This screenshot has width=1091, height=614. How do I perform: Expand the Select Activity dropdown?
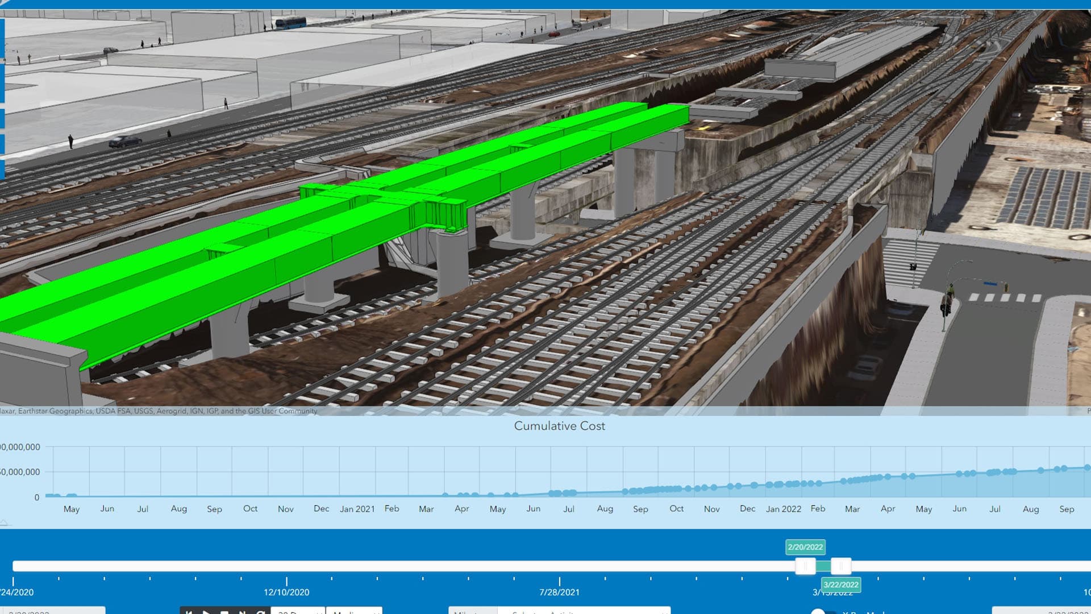point(584,612)
